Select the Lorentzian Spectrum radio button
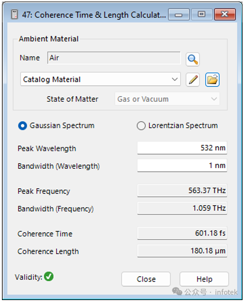This screenshot has height=302, width=245. click(141, 126)
